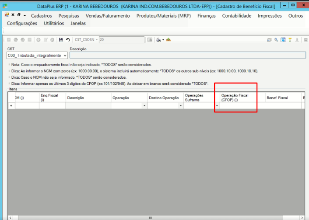Open the Outros menu
Viewport: 309px width, 220px height.
[295, 16]
